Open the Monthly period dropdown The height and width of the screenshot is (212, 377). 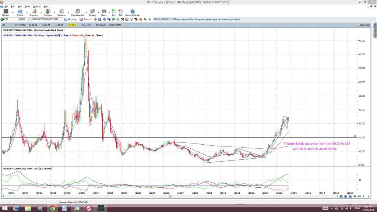click(x=78, y=19)
